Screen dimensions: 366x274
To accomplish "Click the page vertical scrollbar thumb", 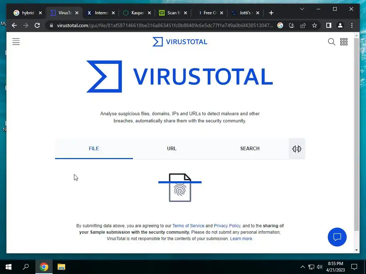I will (356, 135).
